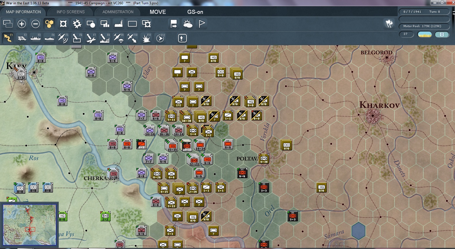Show factory locations using the factory icon
Screen dimensions: 455x249
(x=118, y=24)
